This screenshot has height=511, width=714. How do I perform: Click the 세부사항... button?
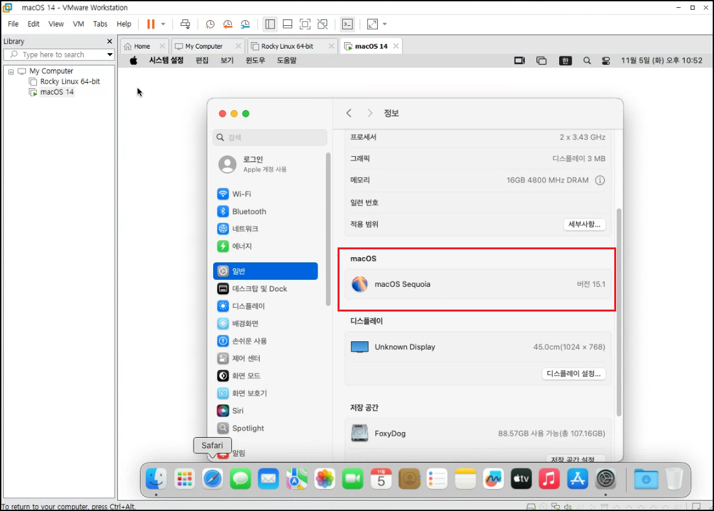point(584,224)
